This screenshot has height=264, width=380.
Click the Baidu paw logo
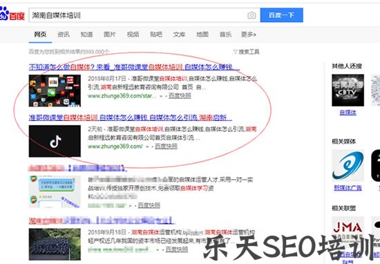tap(12, 14)
